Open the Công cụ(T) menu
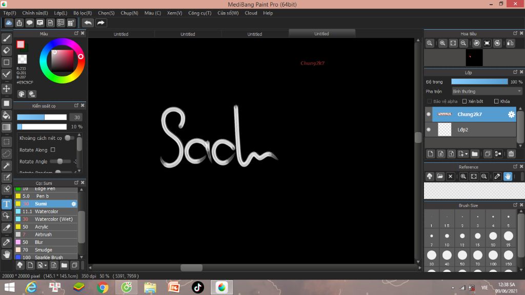This screenshot has height=295, width=525. click(199, 13)
